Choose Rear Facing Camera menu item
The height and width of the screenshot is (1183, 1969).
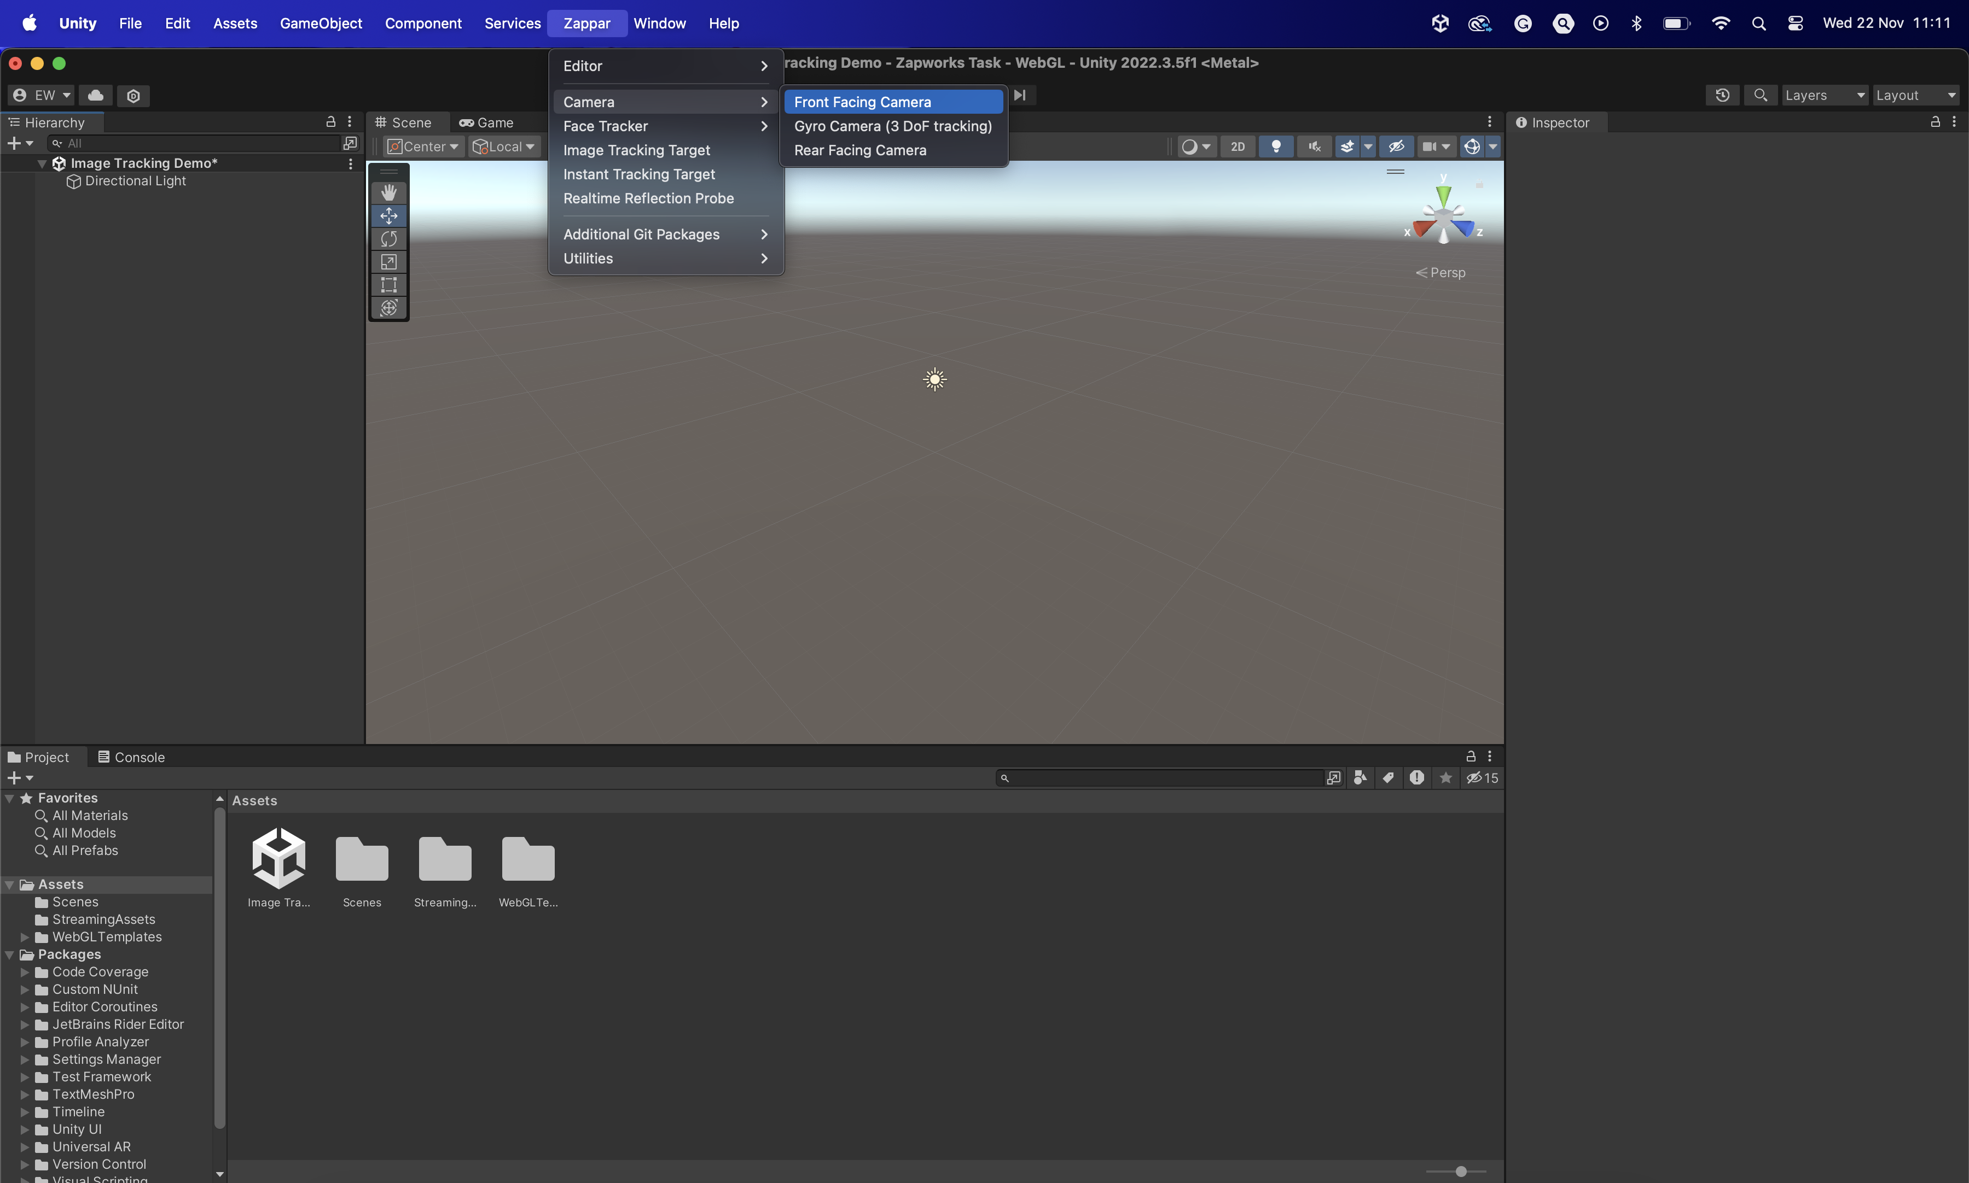tap(893, 150)
